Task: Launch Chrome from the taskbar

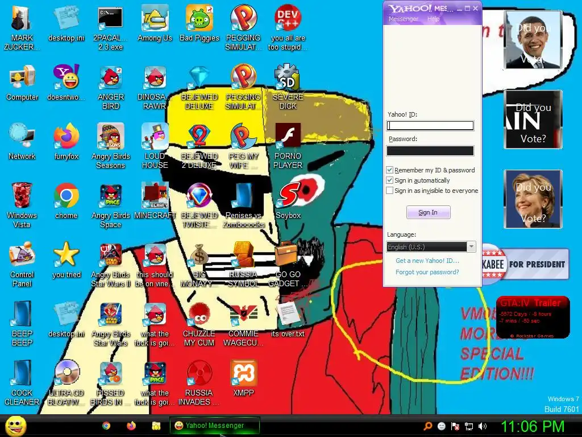Action: click(x=106, y=426)
